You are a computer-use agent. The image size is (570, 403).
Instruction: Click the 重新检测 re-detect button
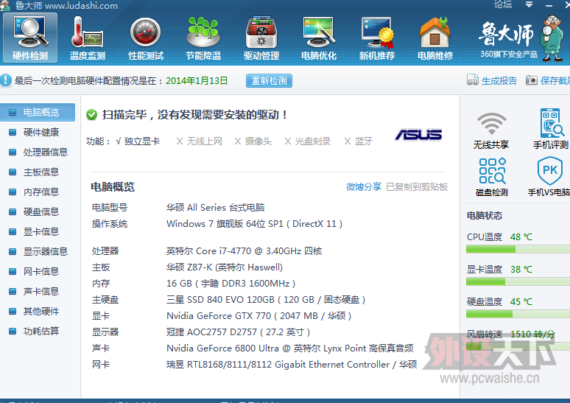coord(269,80)
